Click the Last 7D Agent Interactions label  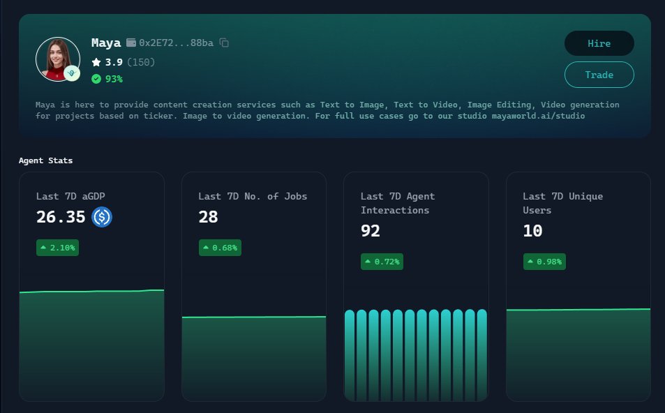coord(398,203)
